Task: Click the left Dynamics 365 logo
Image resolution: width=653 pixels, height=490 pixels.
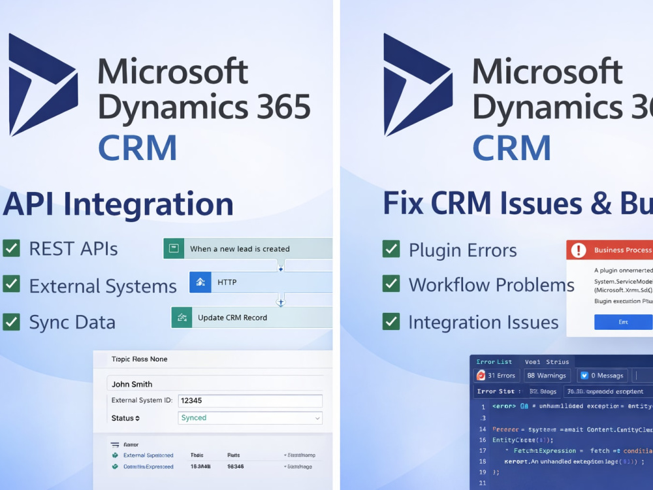Action: click(x=43, y=84)
